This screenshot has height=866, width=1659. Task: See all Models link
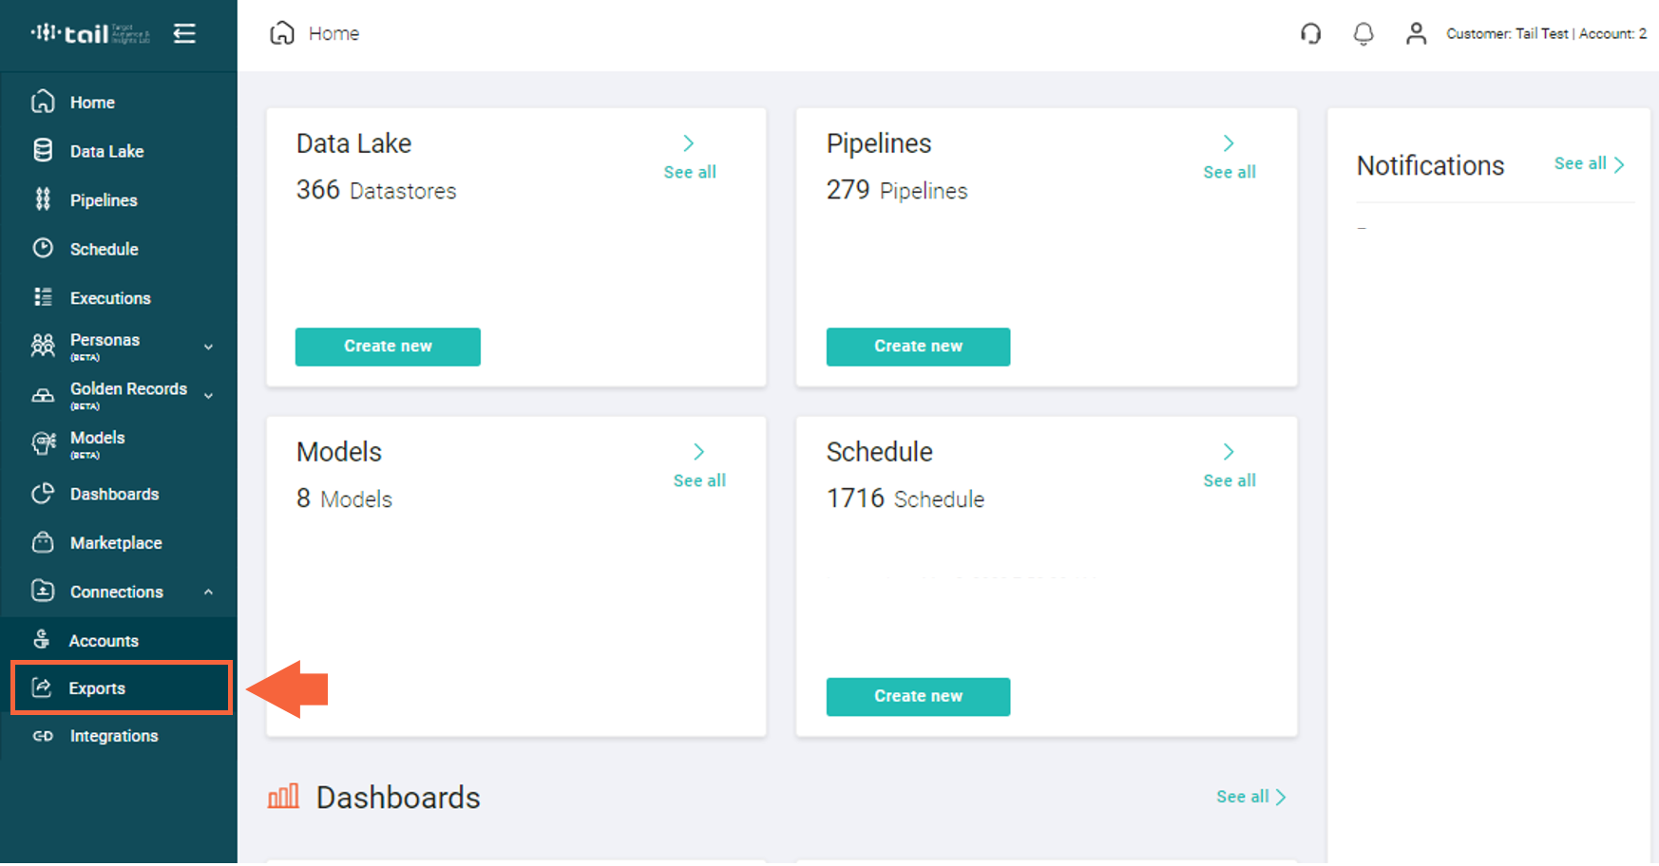pyautogui.click(x=699, y=480)
